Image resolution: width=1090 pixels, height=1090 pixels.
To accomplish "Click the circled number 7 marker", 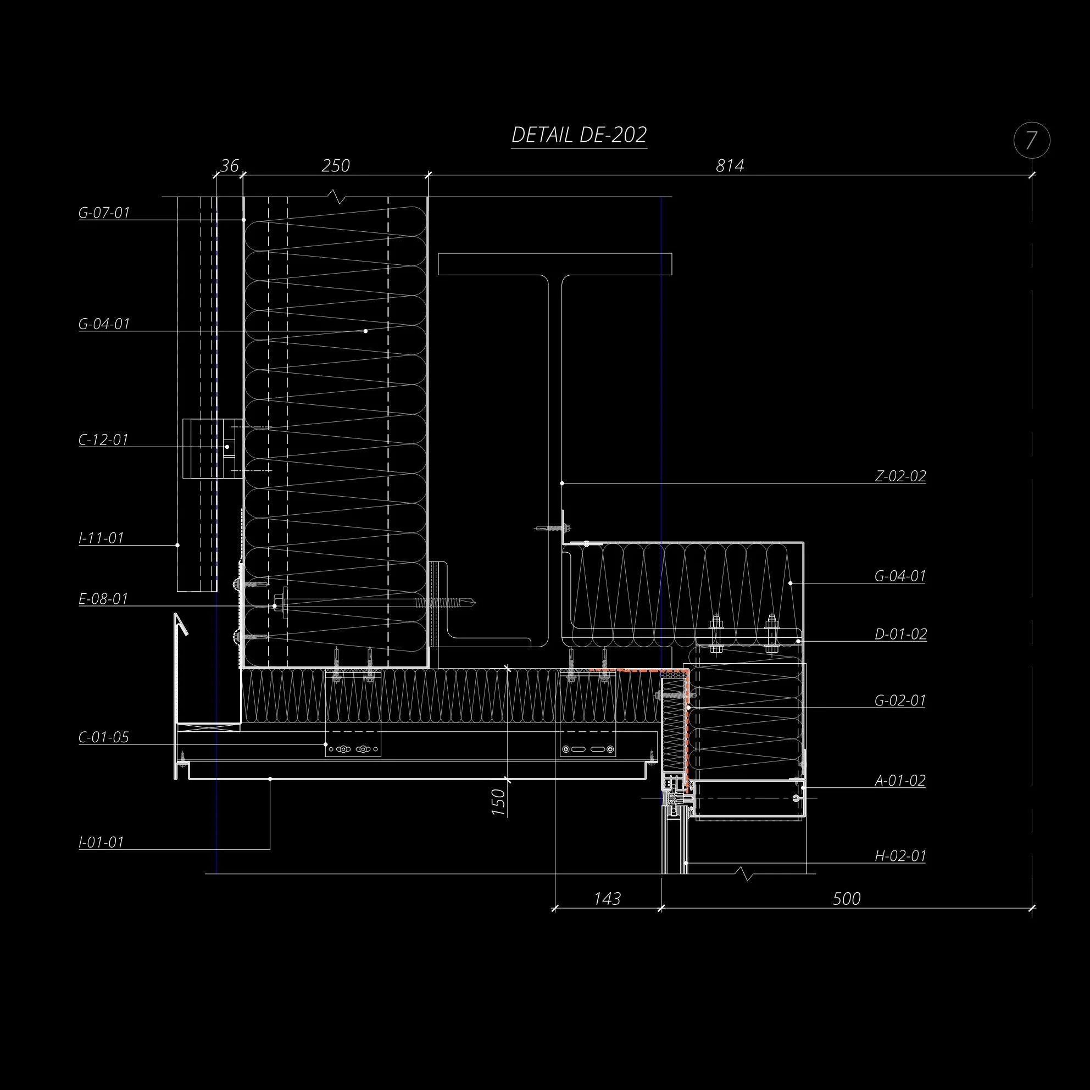I will pyautogui.click(x=1031, y=140).
